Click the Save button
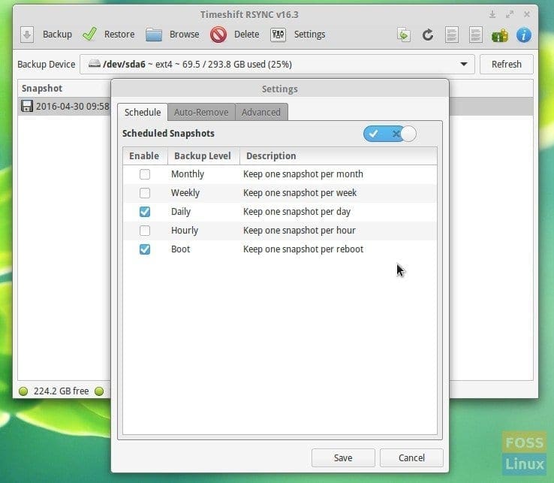Viewport: 554px width, 483px height. [343, 457]
